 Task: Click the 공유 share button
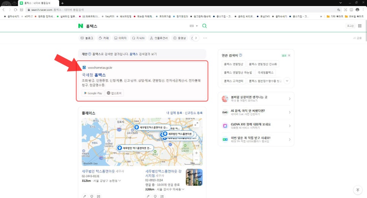pos(358,38)
